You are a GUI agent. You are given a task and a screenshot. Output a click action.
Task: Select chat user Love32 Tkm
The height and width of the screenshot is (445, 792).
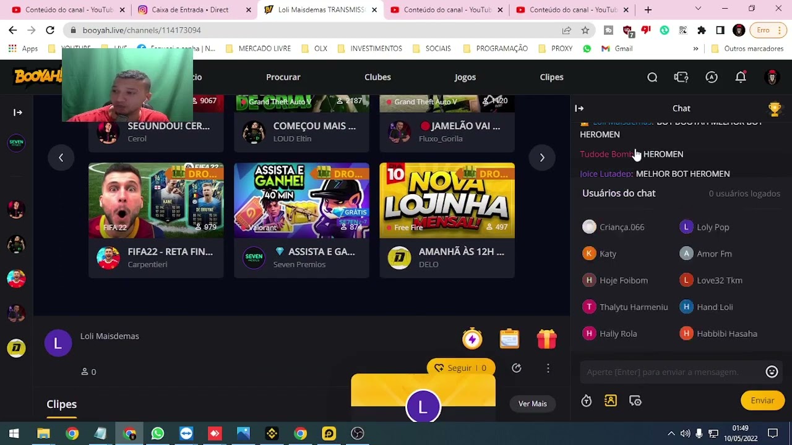point(711,280)
